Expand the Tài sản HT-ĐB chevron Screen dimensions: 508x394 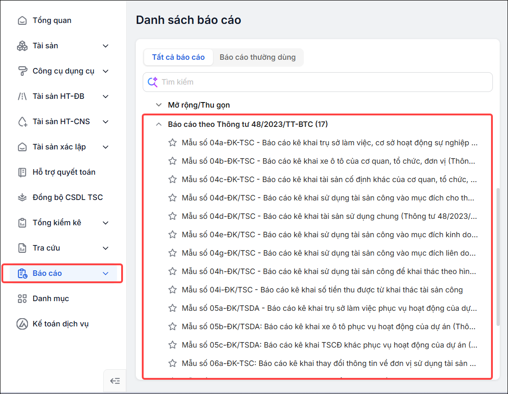tap(106, 97)
